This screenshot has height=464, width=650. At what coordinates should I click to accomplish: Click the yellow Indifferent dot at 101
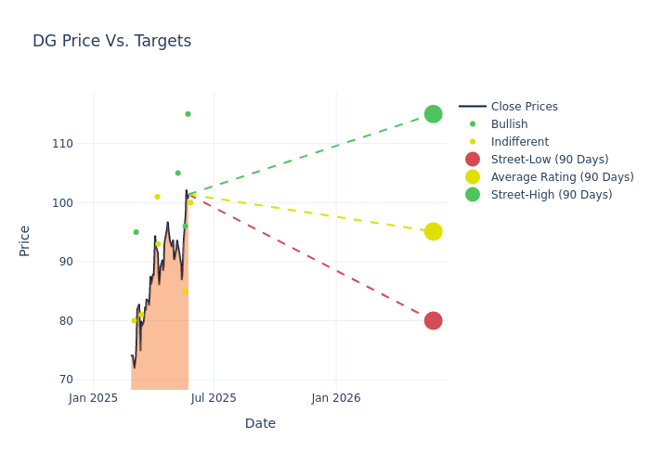(157, 197)
